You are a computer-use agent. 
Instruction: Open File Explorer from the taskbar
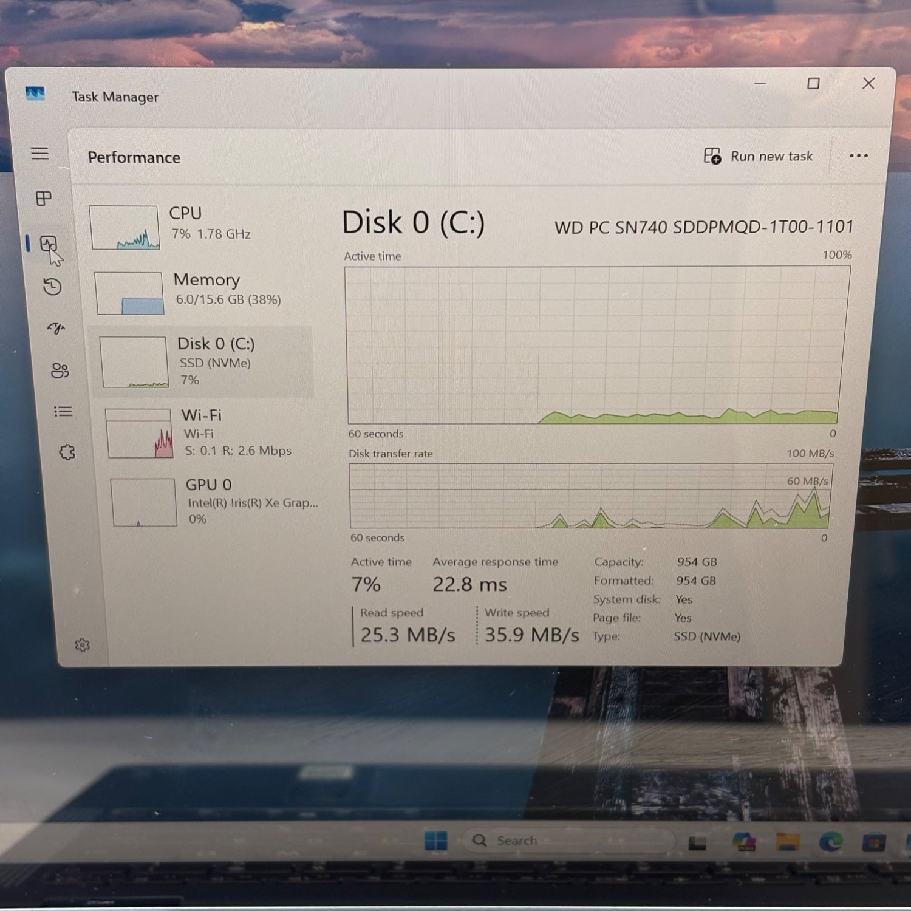pyautogui.click(x=787, y=842)
